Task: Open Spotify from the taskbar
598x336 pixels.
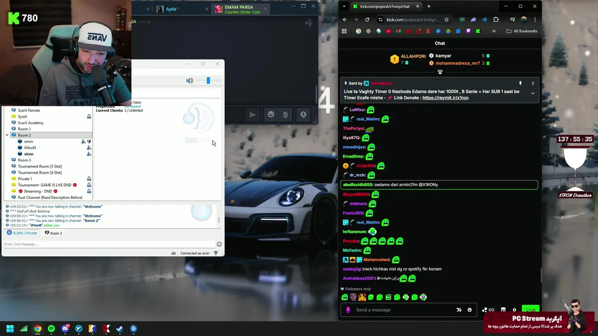Action: click(x=51, y=329)
